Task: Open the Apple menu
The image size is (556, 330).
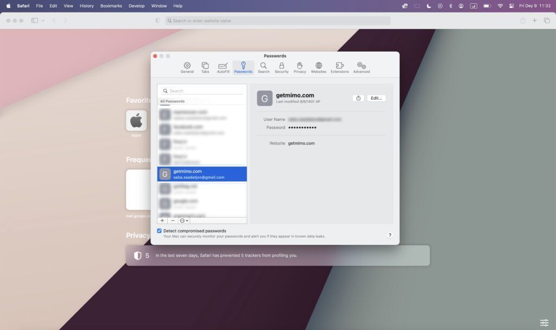Action: (x=8, y=5)
